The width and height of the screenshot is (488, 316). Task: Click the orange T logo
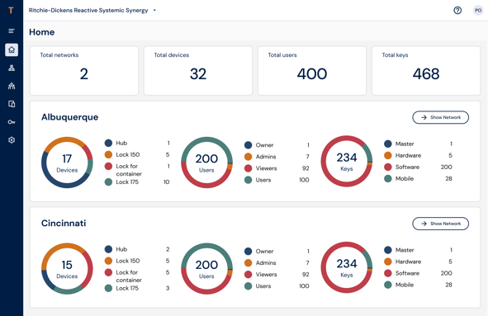coord(12,11)
